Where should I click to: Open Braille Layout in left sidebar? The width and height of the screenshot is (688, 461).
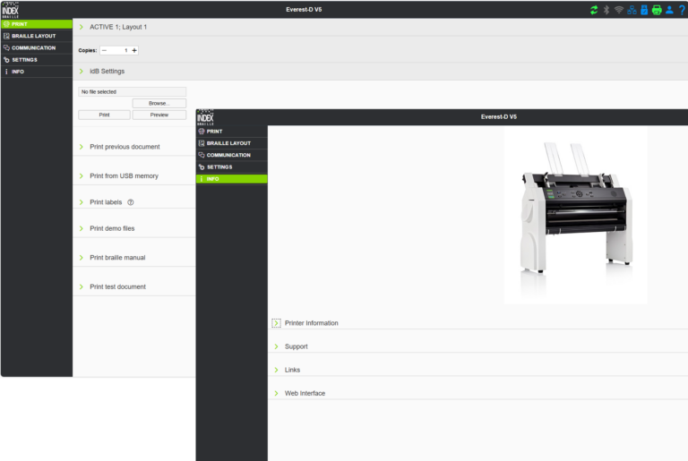[x=33, y=36]
